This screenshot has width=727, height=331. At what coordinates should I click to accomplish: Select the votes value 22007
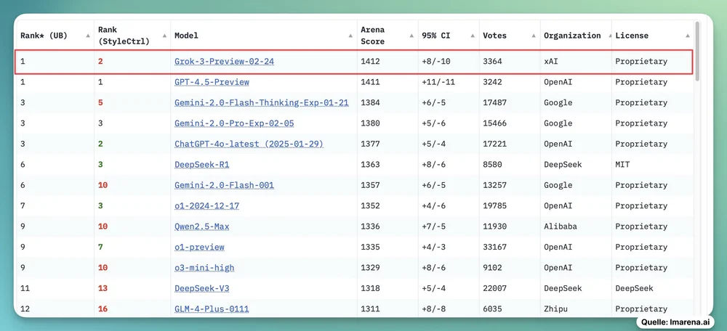coord(494,288)
